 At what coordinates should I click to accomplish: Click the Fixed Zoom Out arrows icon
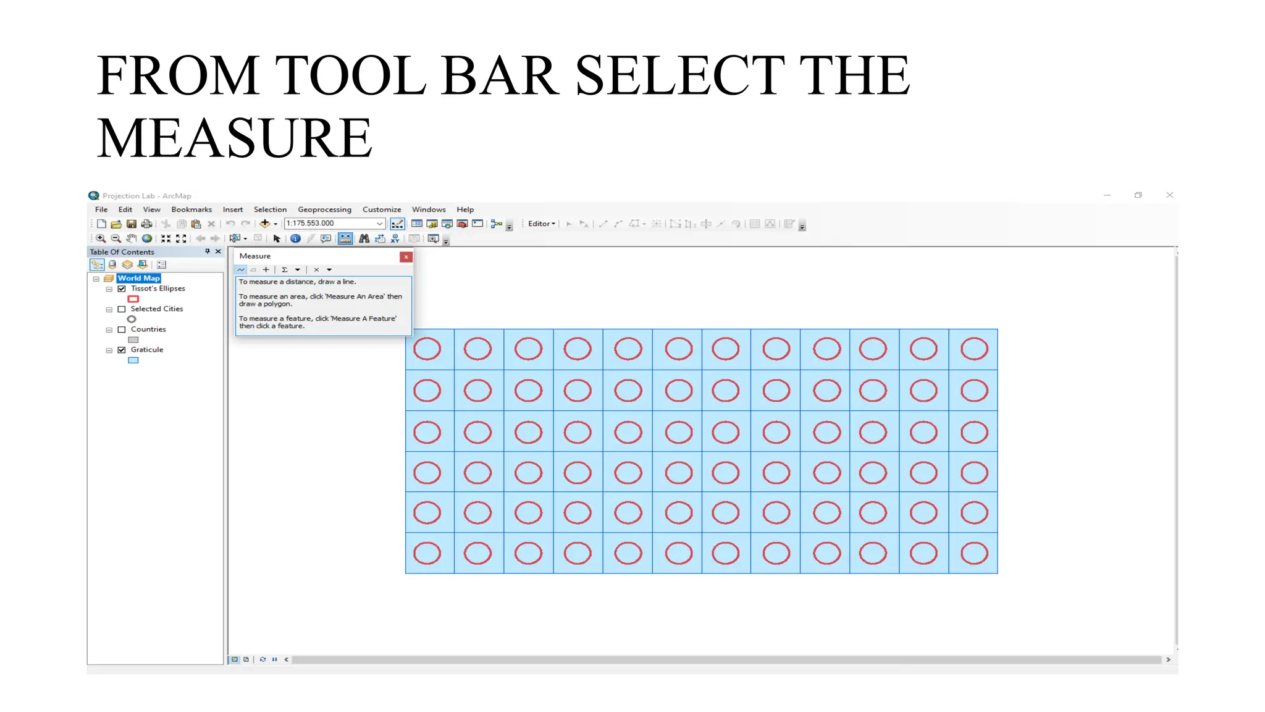[181, 239]
